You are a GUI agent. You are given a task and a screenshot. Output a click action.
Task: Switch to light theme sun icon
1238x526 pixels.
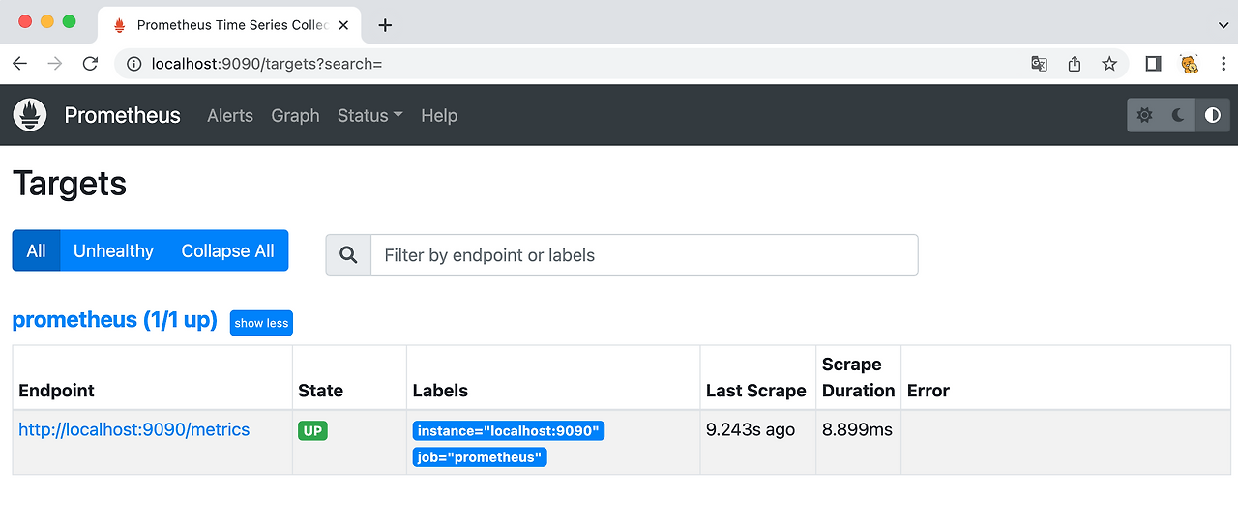[x=1145, y=115]
